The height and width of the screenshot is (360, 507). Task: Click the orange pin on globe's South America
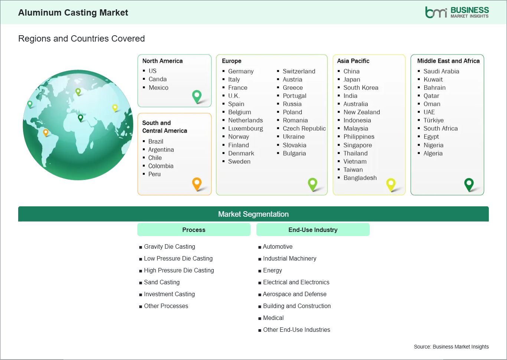click(x=46, y=132)
